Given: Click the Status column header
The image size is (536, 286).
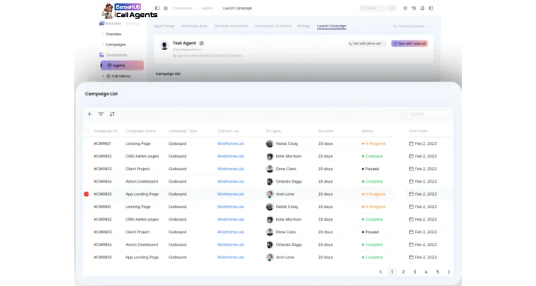Looking at the screenshot, I should [367, 131].
